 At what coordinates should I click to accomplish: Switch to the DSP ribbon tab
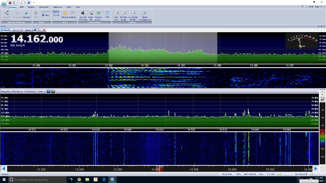(x=22, y=7)
